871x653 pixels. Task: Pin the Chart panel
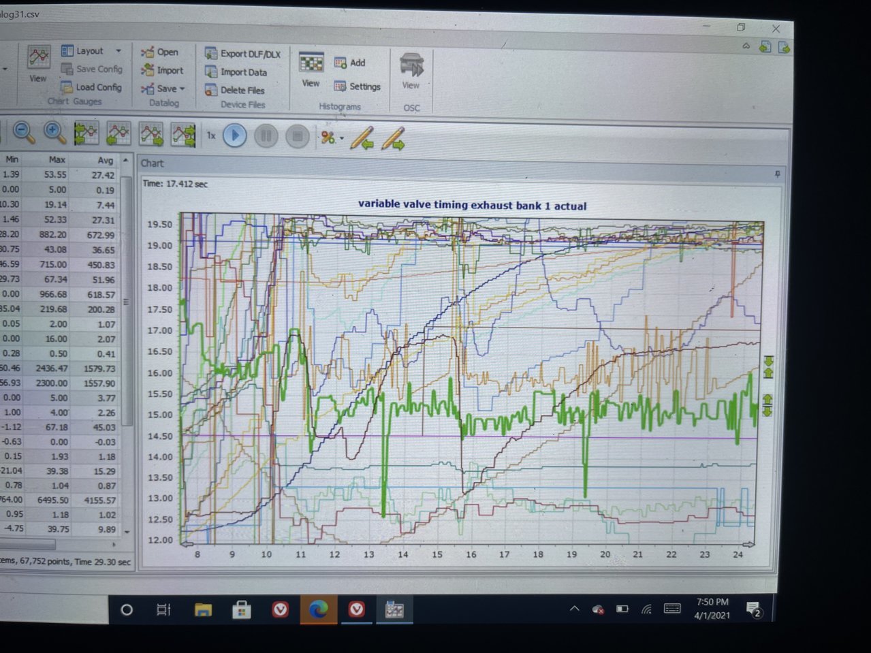777,174
